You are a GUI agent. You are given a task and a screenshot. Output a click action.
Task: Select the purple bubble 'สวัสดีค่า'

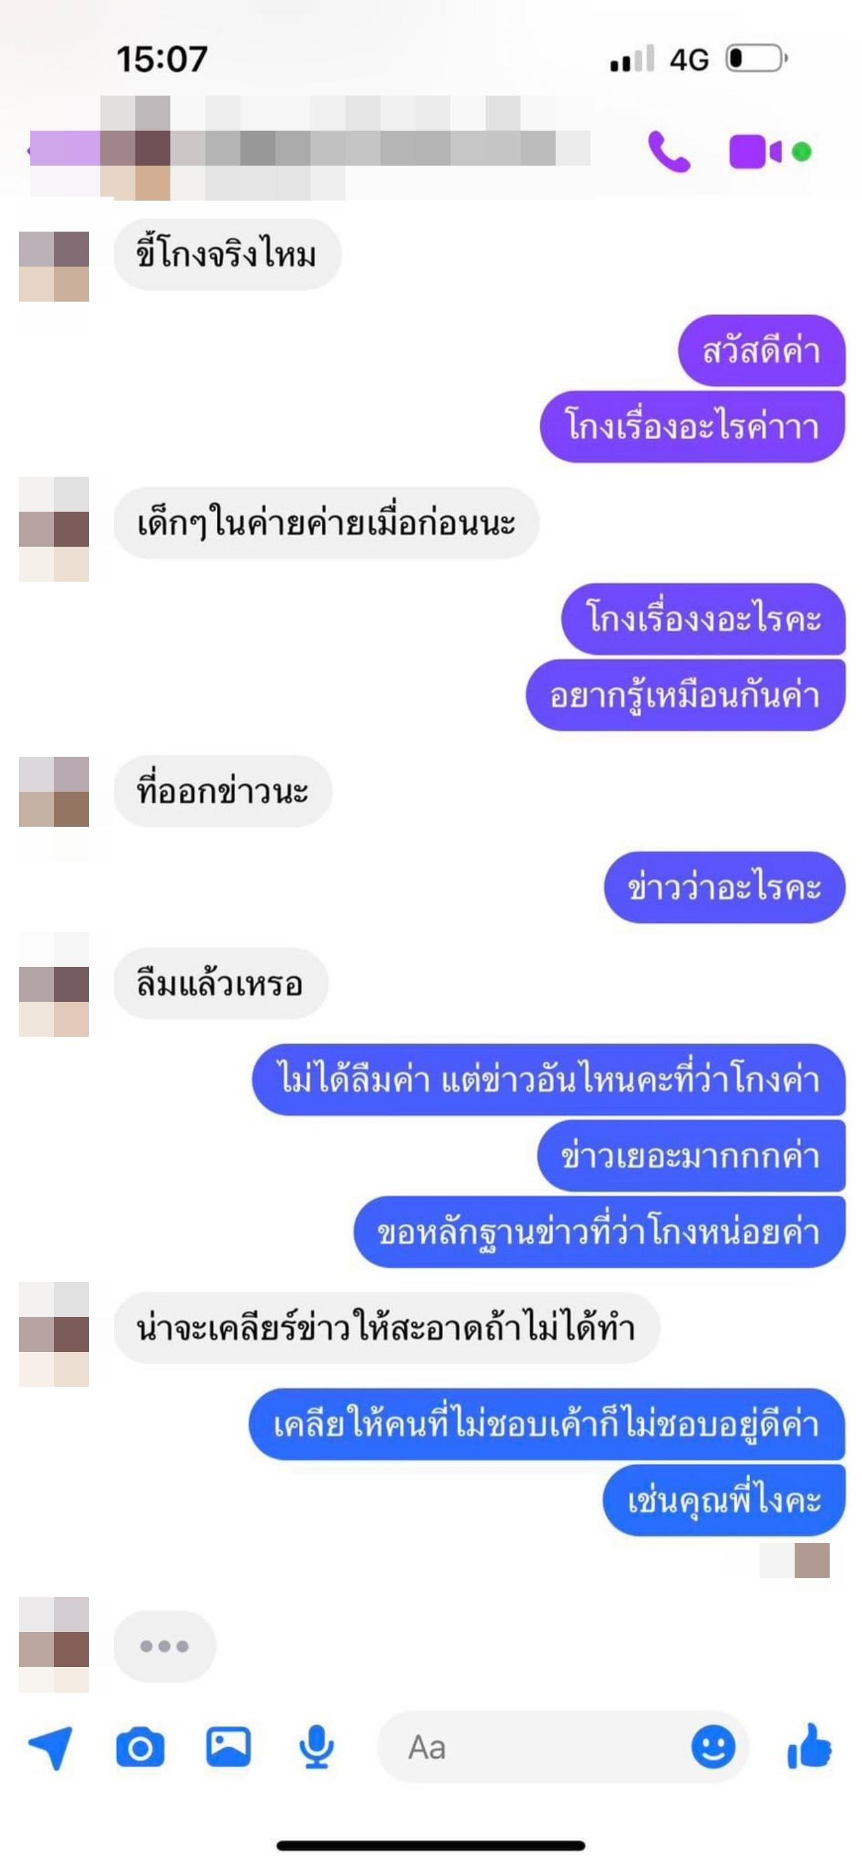click(x=761, y=351)
